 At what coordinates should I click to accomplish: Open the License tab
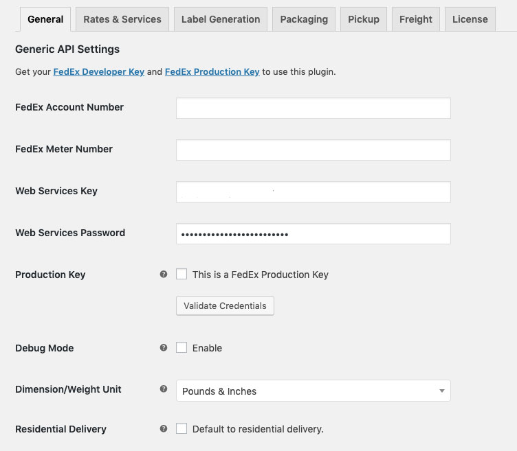point(470,19)
